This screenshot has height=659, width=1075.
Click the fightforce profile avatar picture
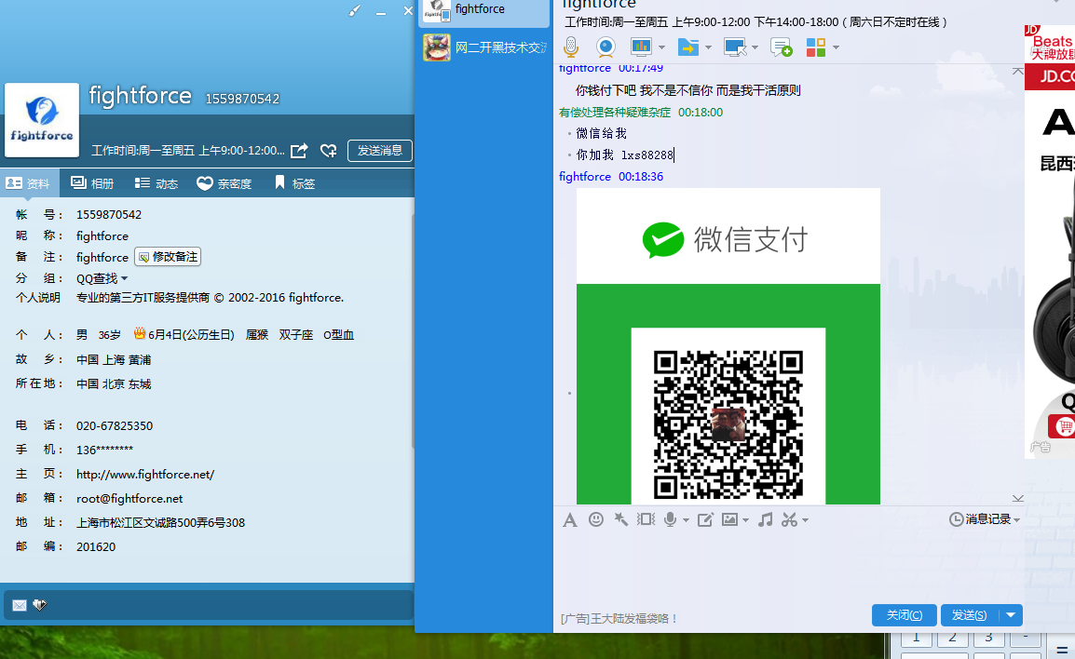pos(42,120)
